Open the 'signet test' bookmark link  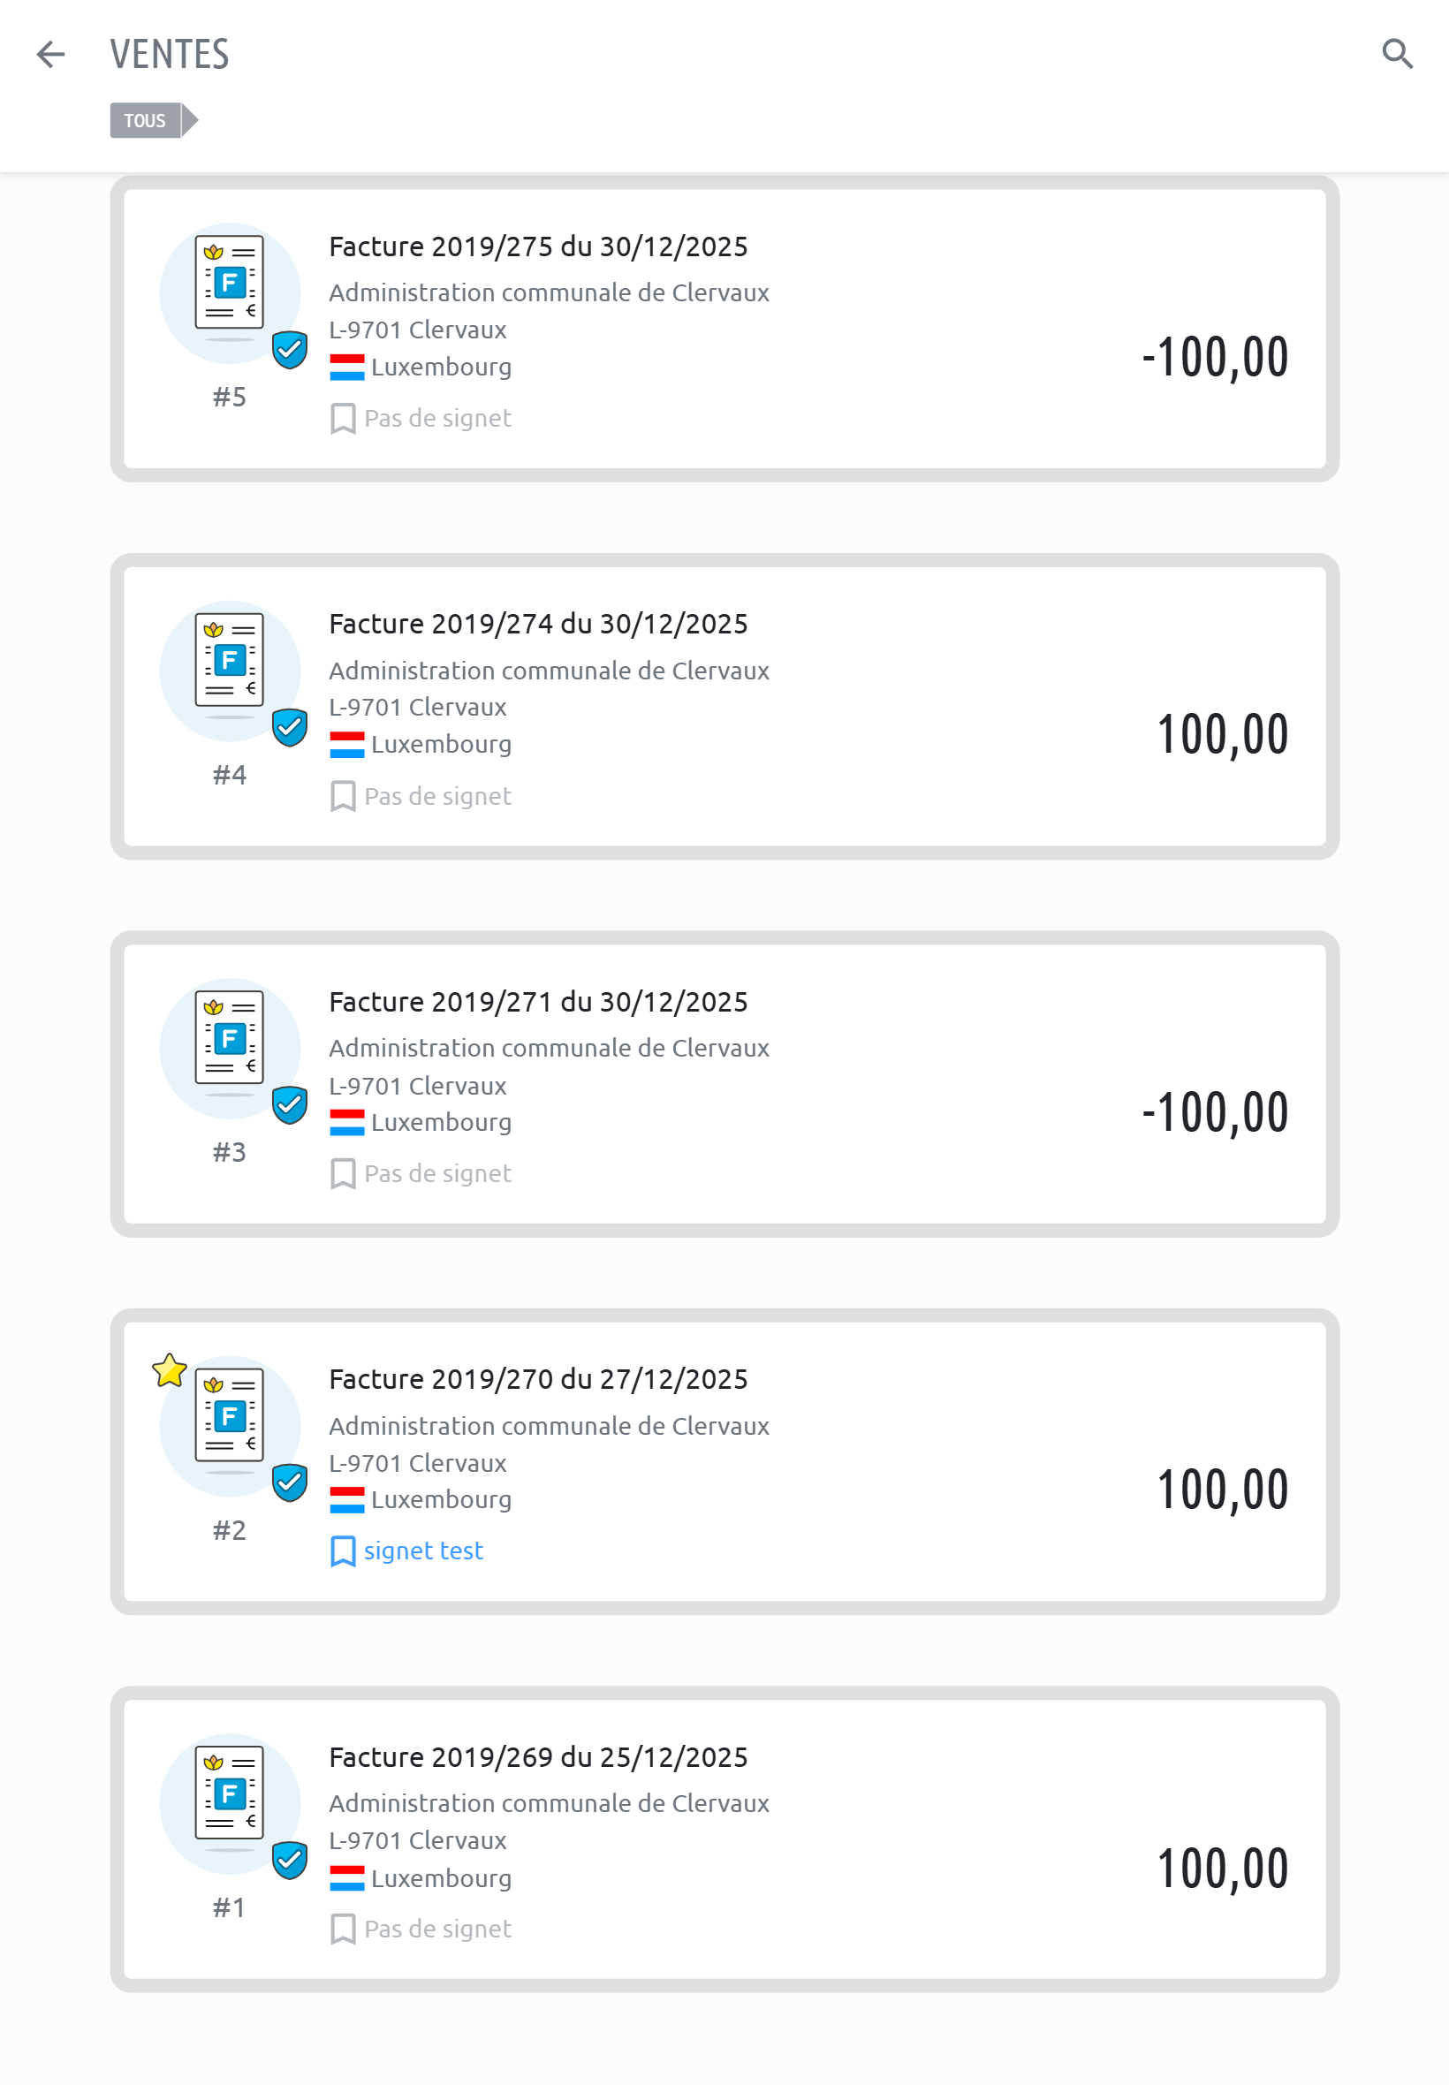[x=423, y=1550]
